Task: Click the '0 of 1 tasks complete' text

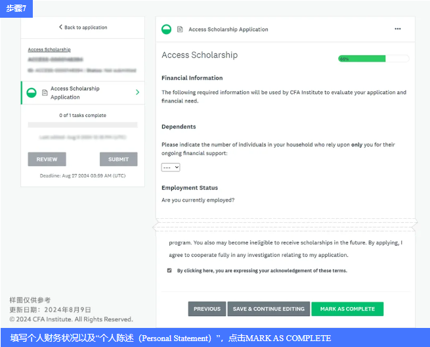Action: point(83,115)
